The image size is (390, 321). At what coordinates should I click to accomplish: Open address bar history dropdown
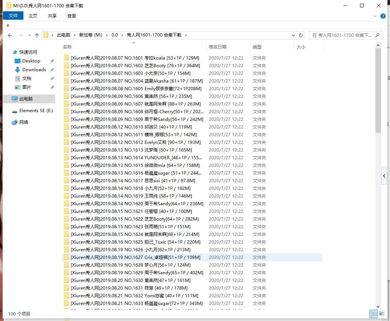(x=293, y=35)
